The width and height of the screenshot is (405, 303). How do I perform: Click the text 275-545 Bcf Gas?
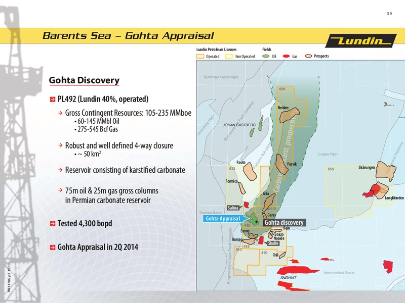(x=98, y=129)
